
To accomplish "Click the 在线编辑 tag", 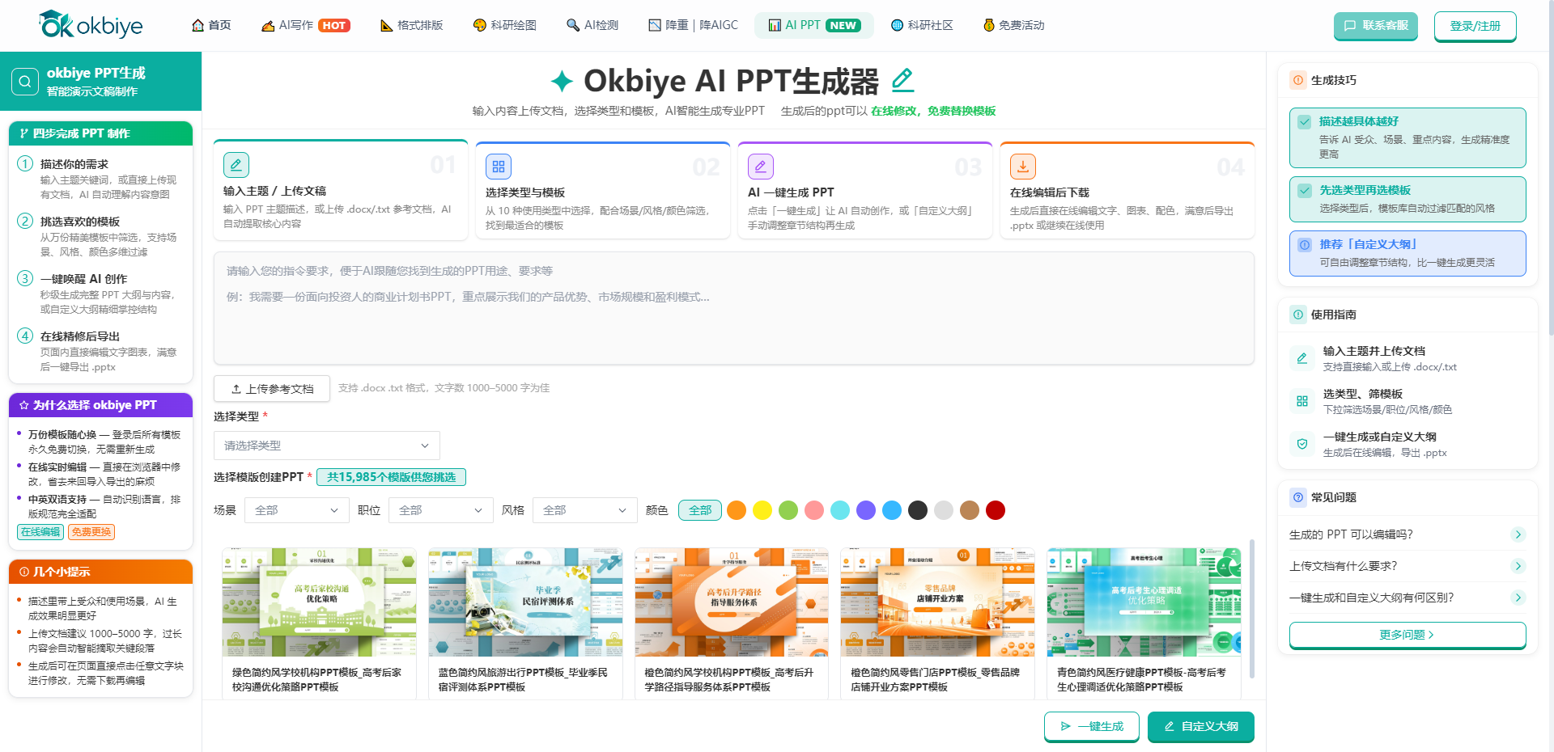I will [40, 531].
